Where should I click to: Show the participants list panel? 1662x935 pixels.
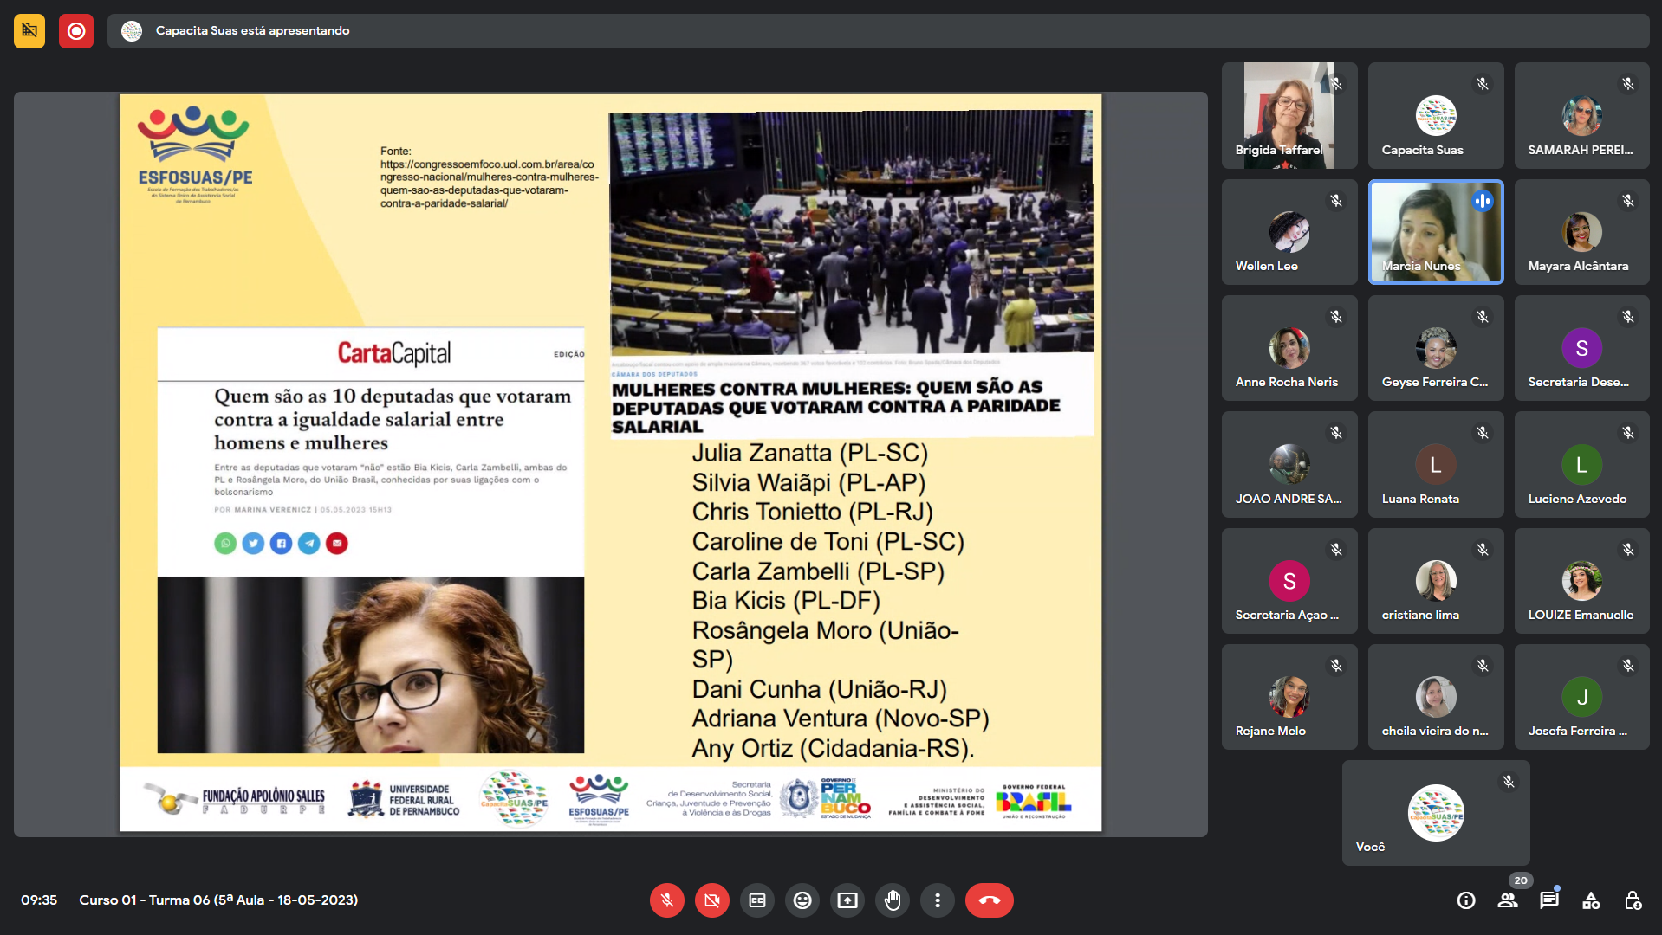[x=1508, y=900]
